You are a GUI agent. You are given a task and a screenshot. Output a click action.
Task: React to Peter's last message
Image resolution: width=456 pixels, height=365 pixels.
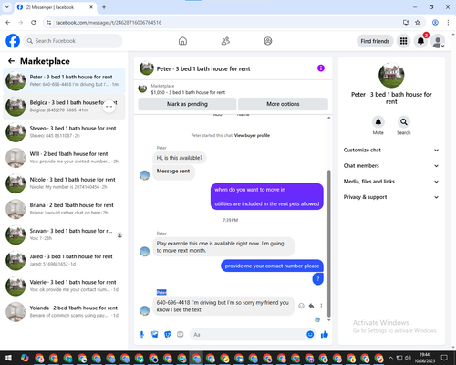[x=301, y=306]
